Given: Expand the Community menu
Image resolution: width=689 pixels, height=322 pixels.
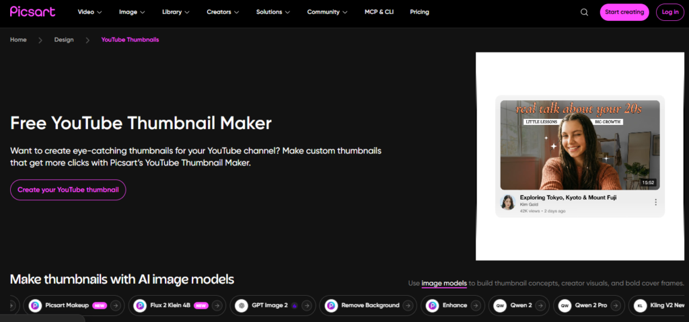Looking at the screenshot, I should click(x=328, y=12).
